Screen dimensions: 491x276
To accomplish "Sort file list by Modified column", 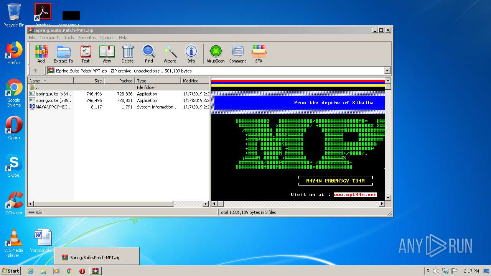I will pos(195,80).
